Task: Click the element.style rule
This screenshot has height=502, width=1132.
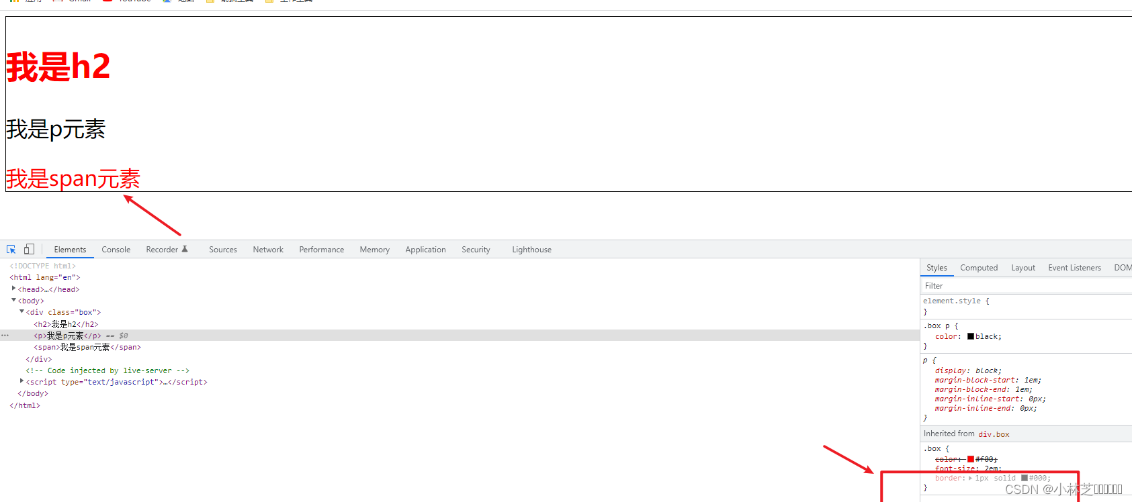Action: 952,301
